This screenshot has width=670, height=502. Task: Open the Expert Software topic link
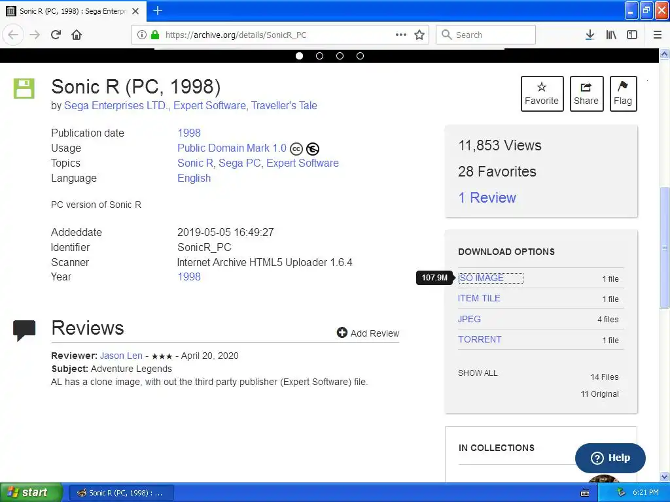(302, 163)
